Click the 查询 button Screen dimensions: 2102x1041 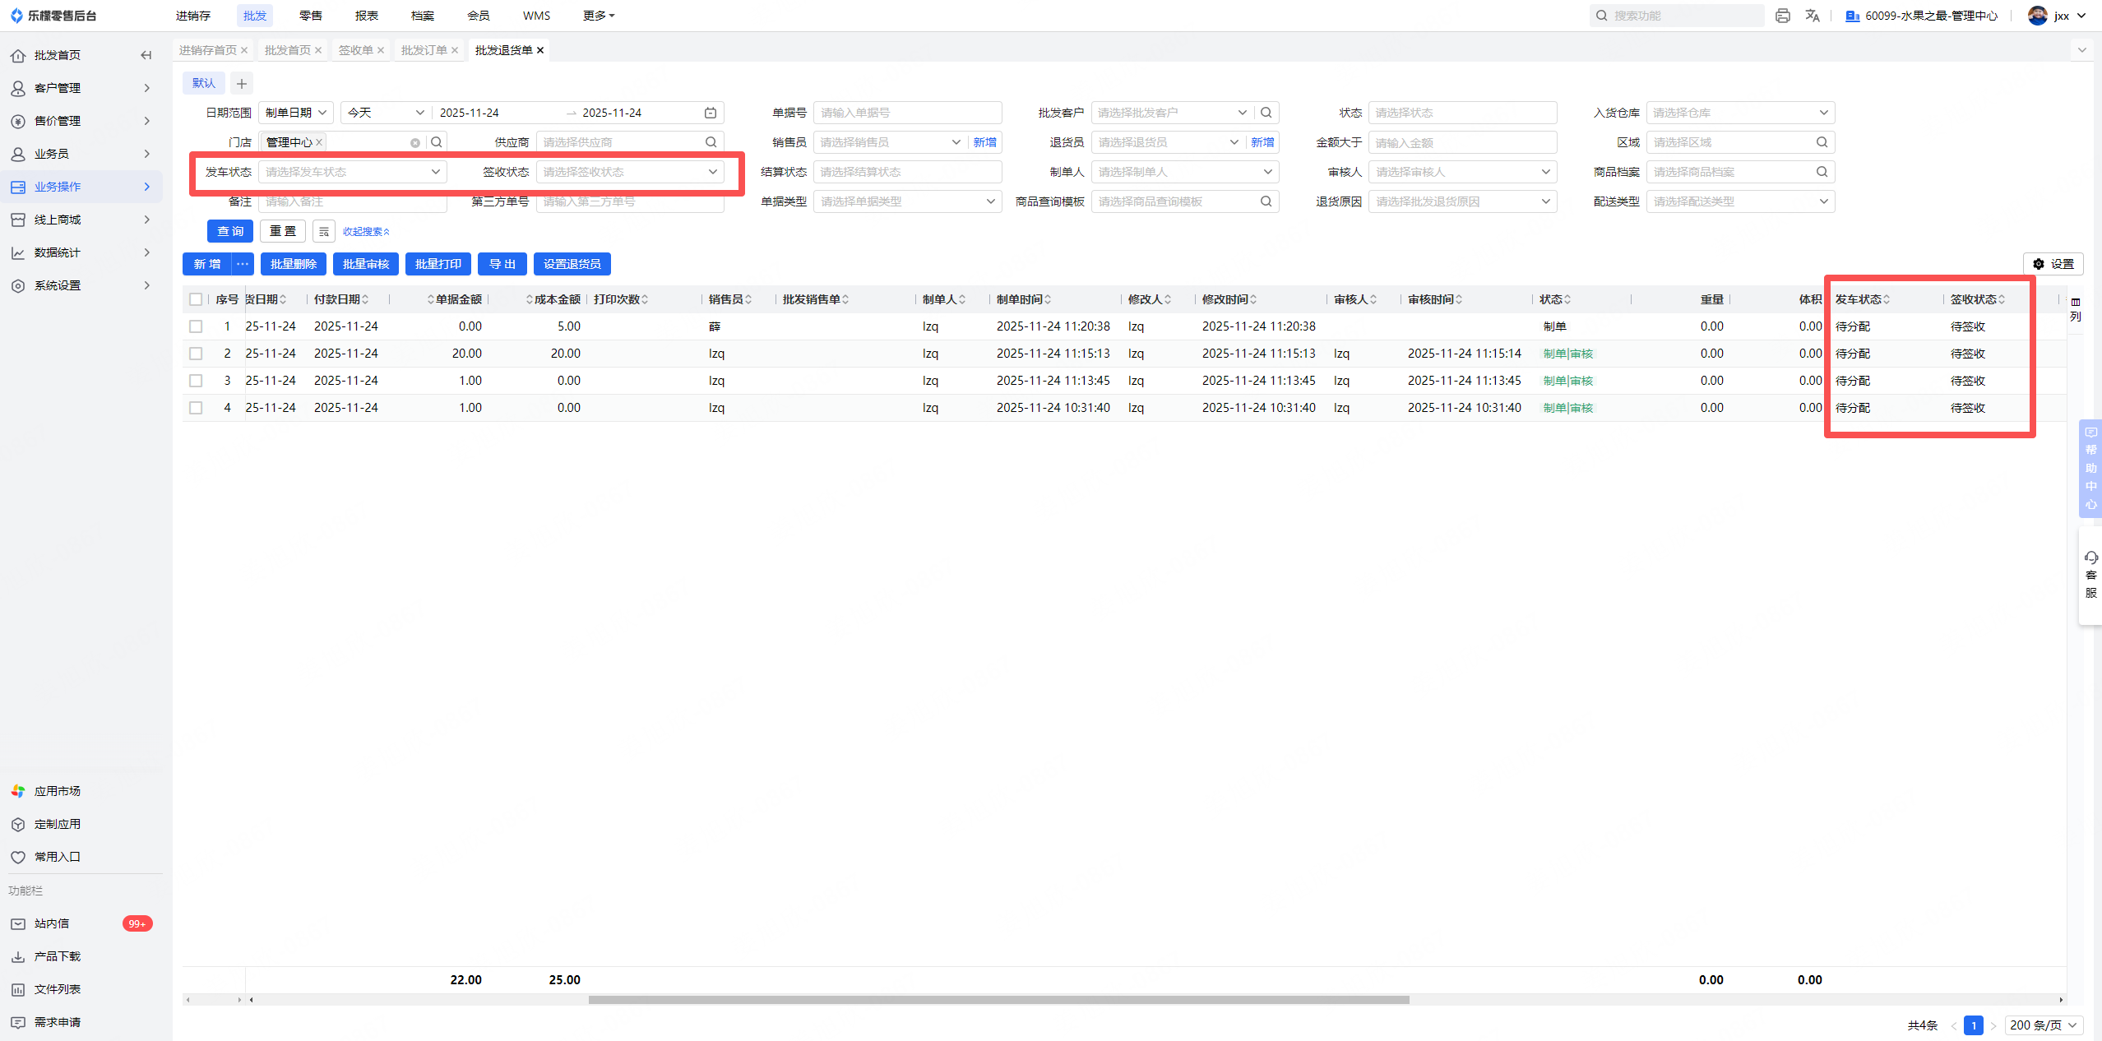click(230, 231)
